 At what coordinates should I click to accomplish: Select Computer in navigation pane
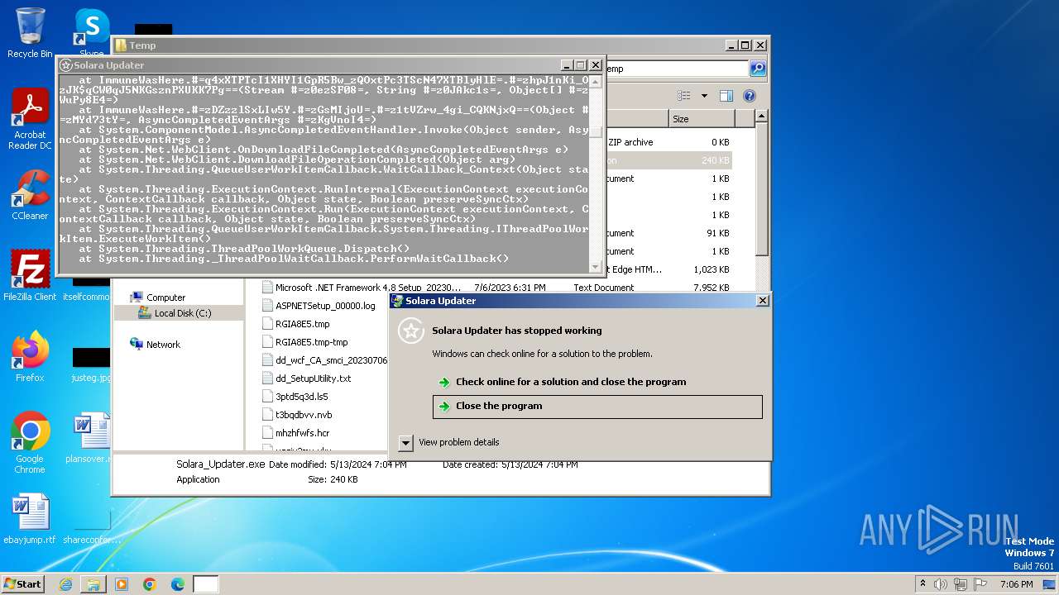[166, 297]
